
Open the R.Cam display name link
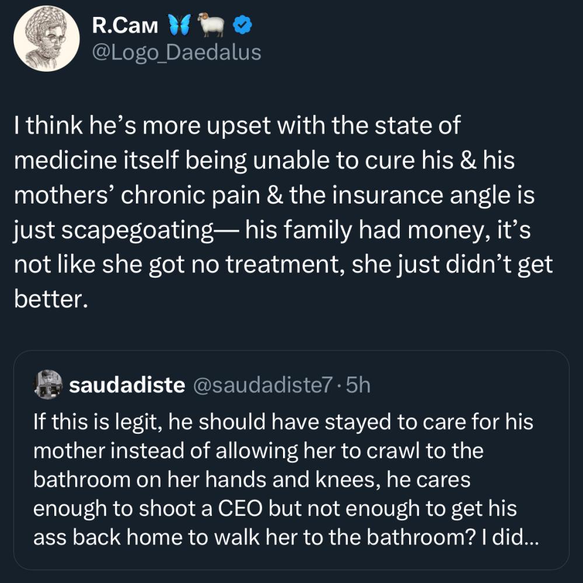click(125, 26)
